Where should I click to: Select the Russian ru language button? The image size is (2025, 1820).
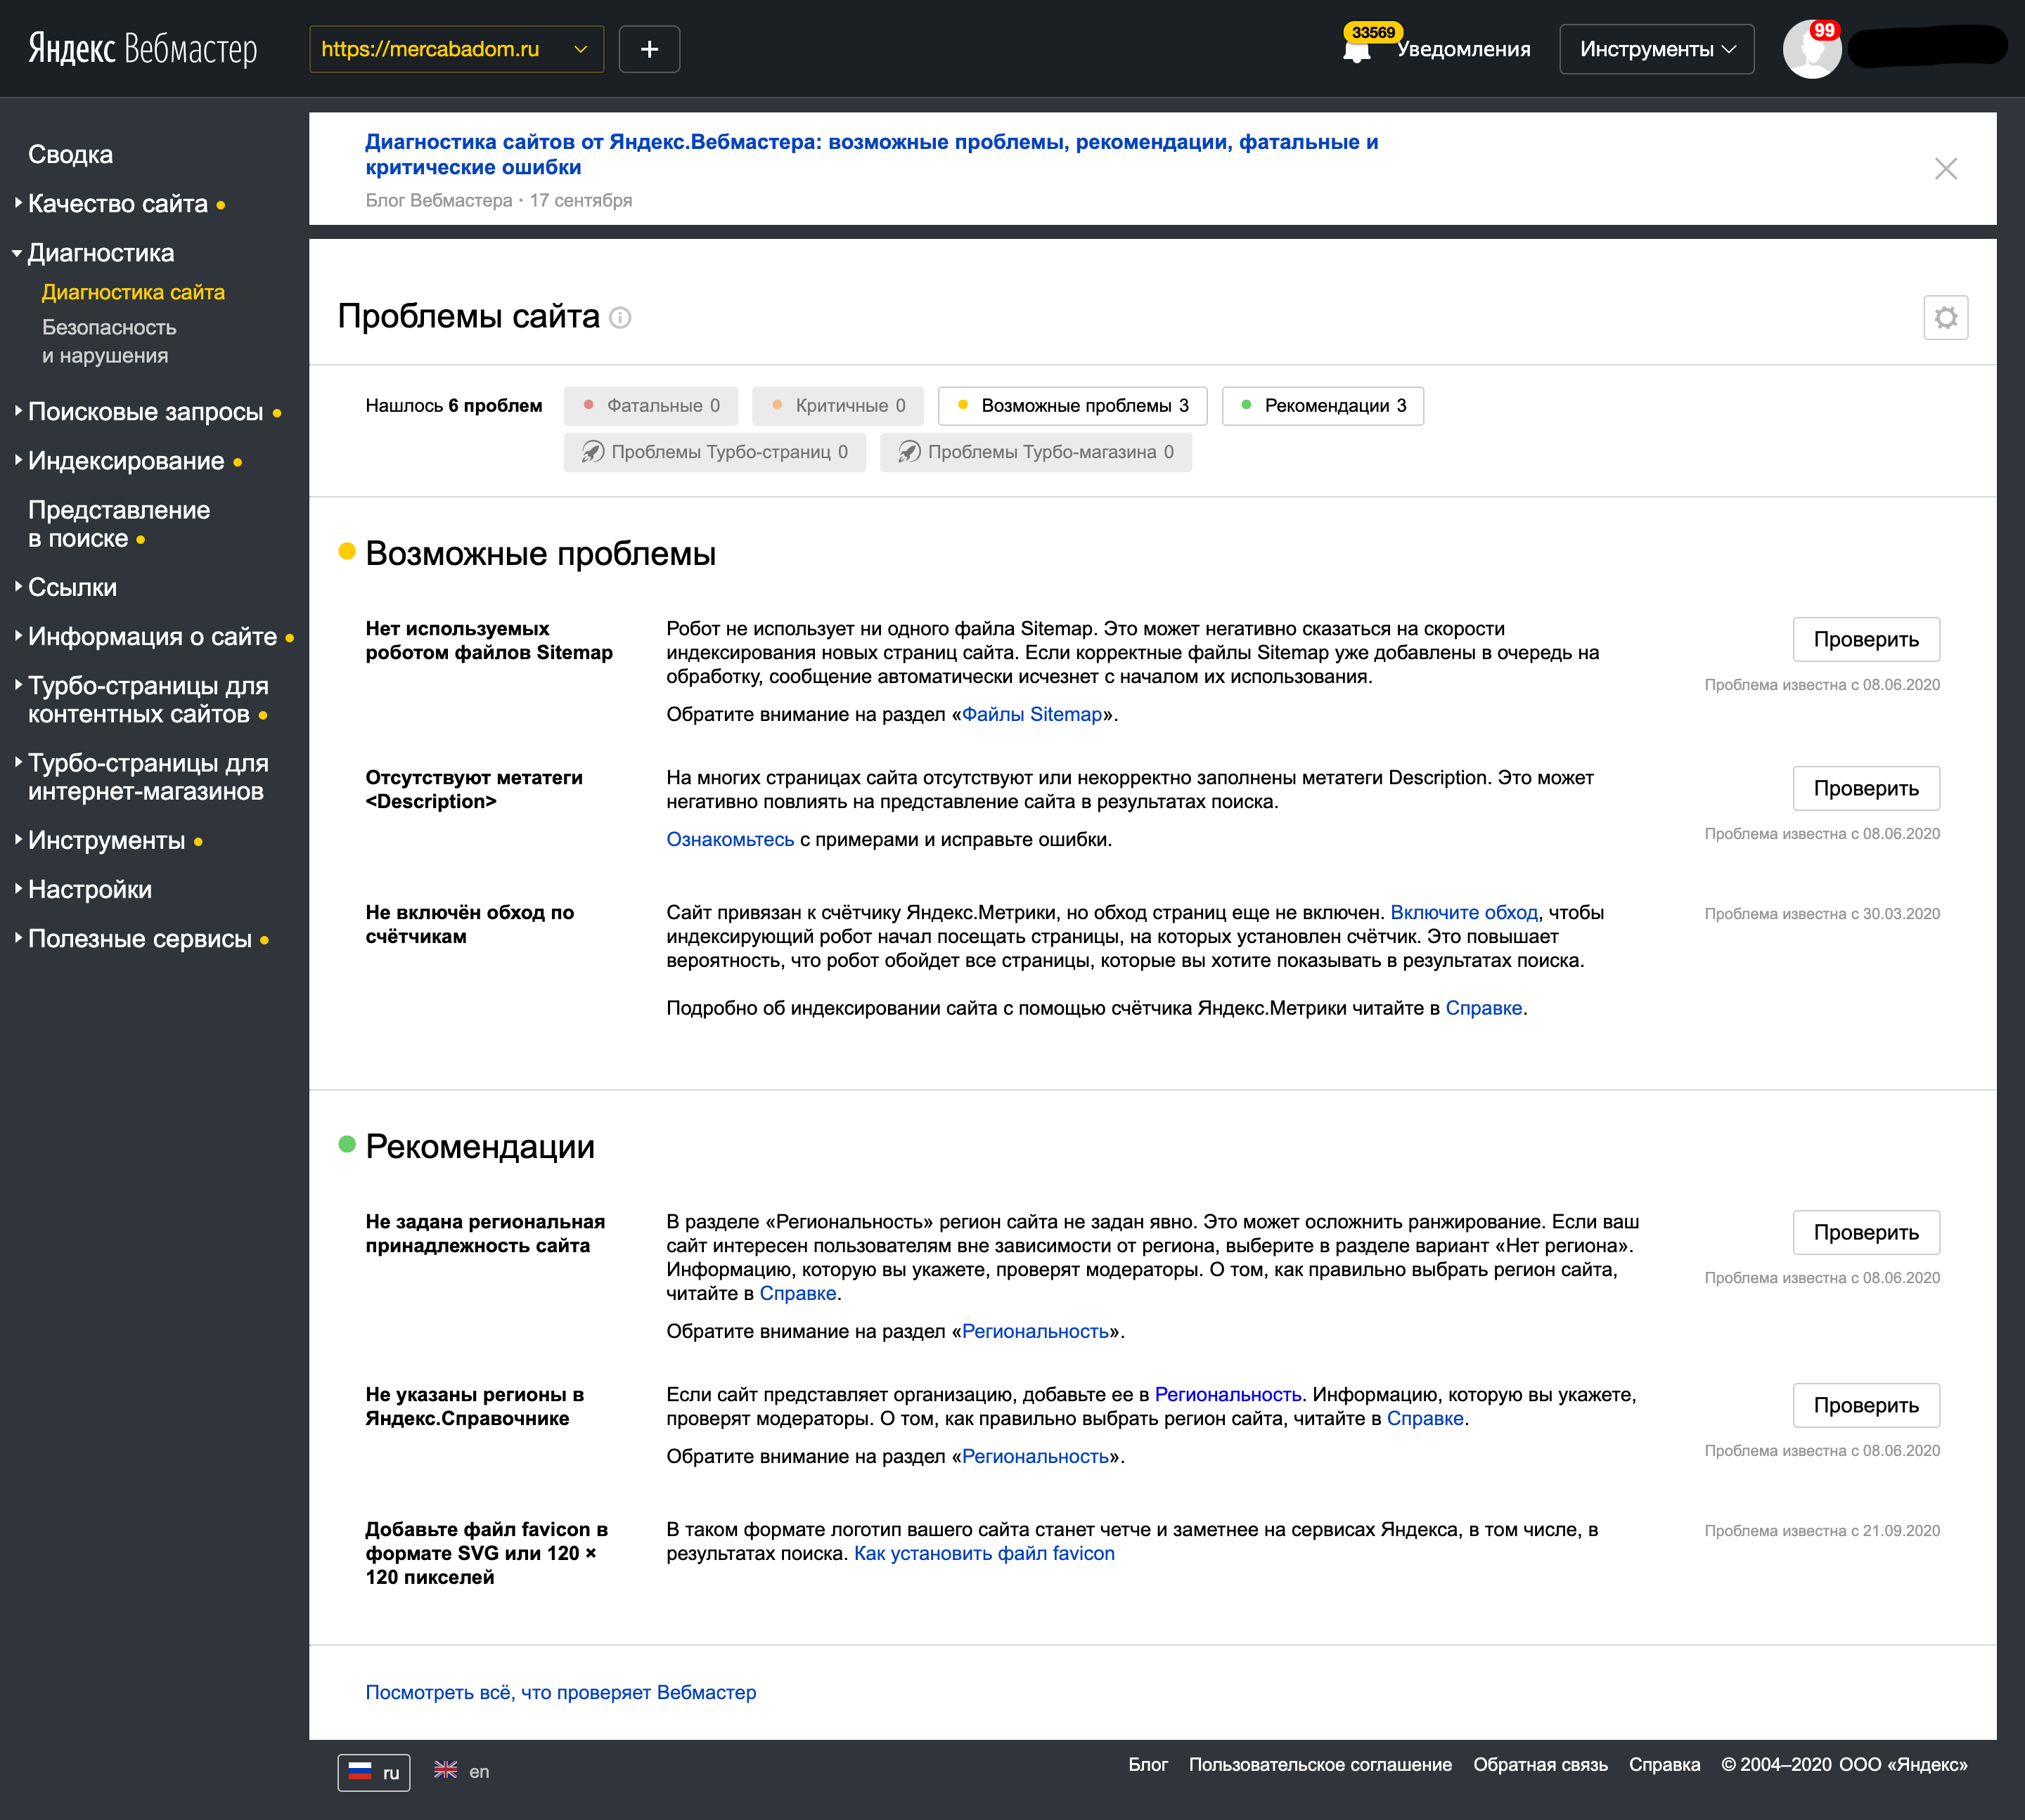point(374,1772)
